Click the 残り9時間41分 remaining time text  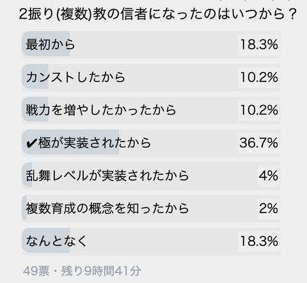click(x=101, y=271)
